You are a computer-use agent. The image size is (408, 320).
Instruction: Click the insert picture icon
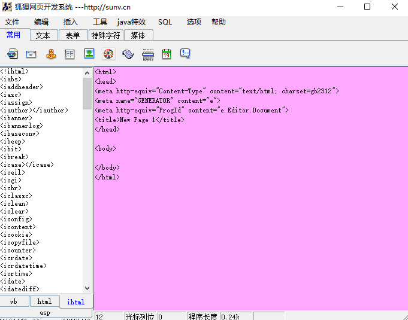tap(89, 53)
